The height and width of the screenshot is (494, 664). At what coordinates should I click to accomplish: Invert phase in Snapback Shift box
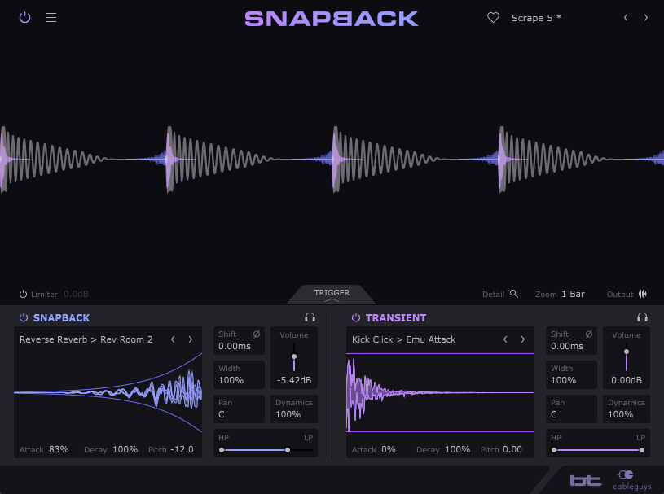click(x=257, y=334)
